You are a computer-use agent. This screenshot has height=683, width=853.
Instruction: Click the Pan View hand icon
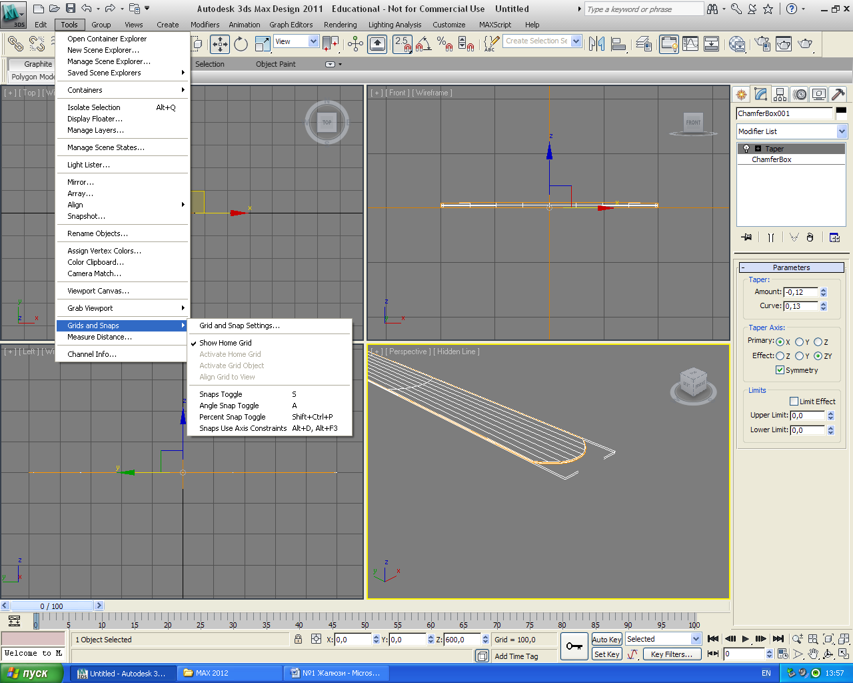pos(813,654)
